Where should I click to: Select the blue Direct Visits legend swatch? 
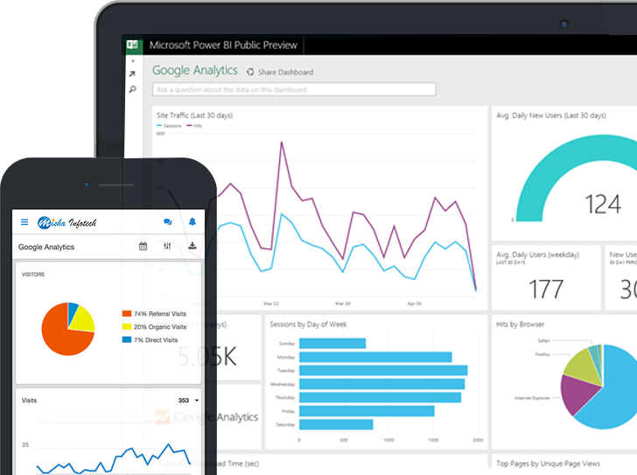[127, 339]
